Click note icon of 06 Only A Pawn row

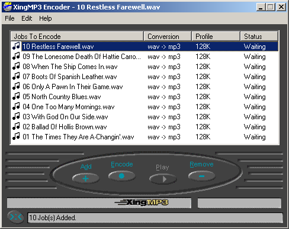[16, 86]
